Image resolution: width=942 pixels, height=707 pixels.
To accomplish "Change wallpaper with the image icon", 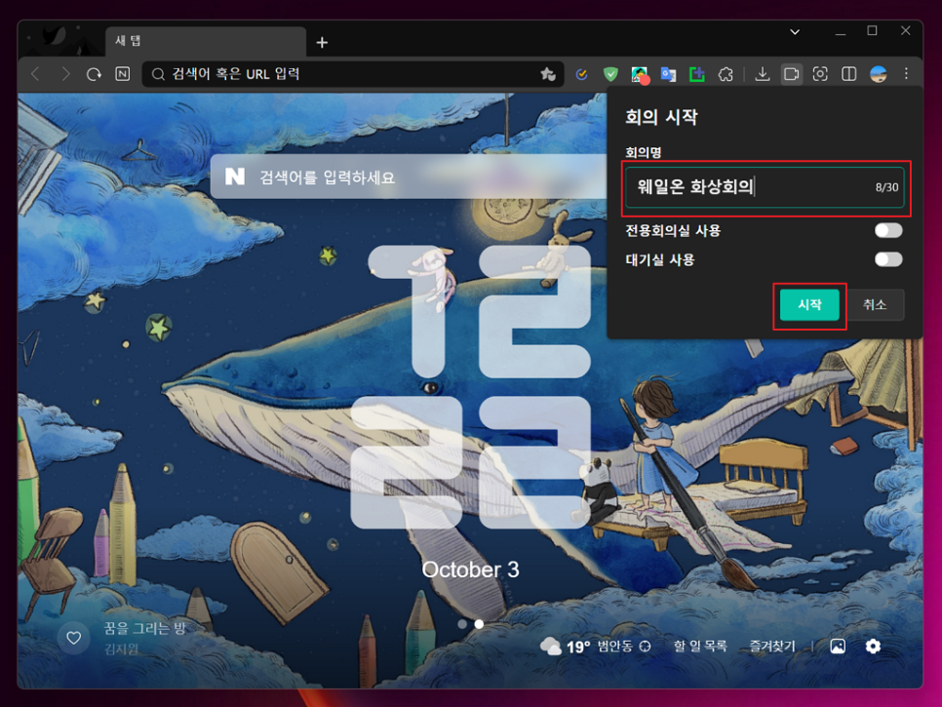I will pos(838,647).
